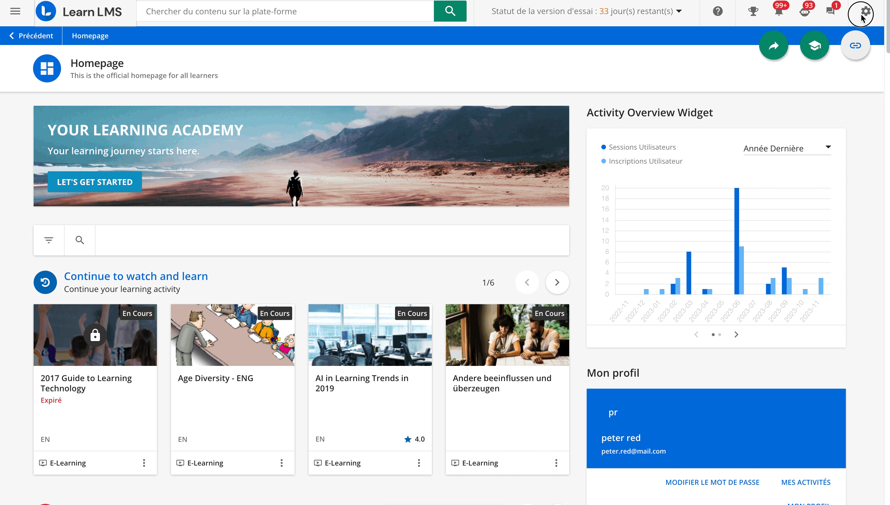Open the admin settings gear icon
Viewport: 890px width, 505px height.
point(865,11)
